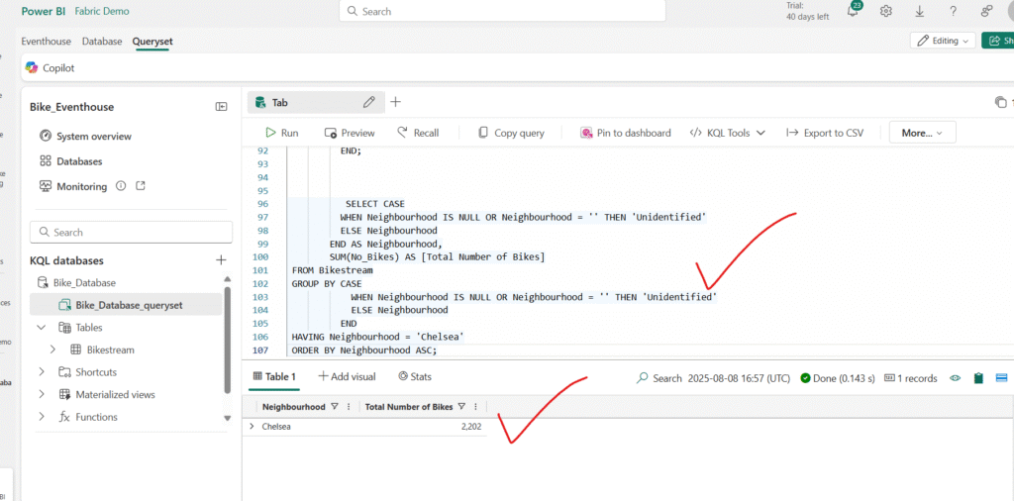This screenshot has height=501, width=1014.
Task: Select the Queryset tab
Action: coord(152,41)
